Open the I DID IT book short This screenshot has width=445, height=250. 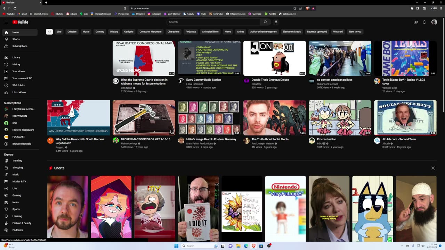click(198, 209)
